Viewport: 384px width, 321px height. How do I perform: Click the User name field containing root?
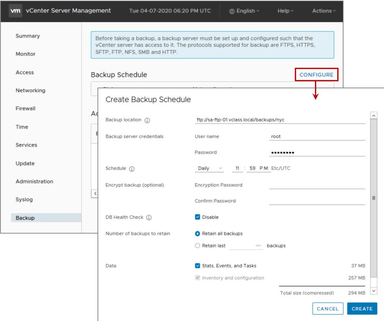coord(317,136)
